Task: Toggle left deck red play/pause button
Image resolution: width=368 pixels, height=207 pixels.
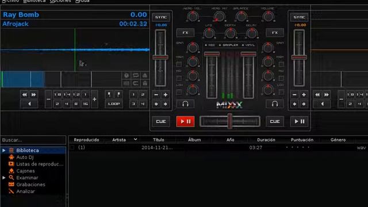Action: coord(185,121)
